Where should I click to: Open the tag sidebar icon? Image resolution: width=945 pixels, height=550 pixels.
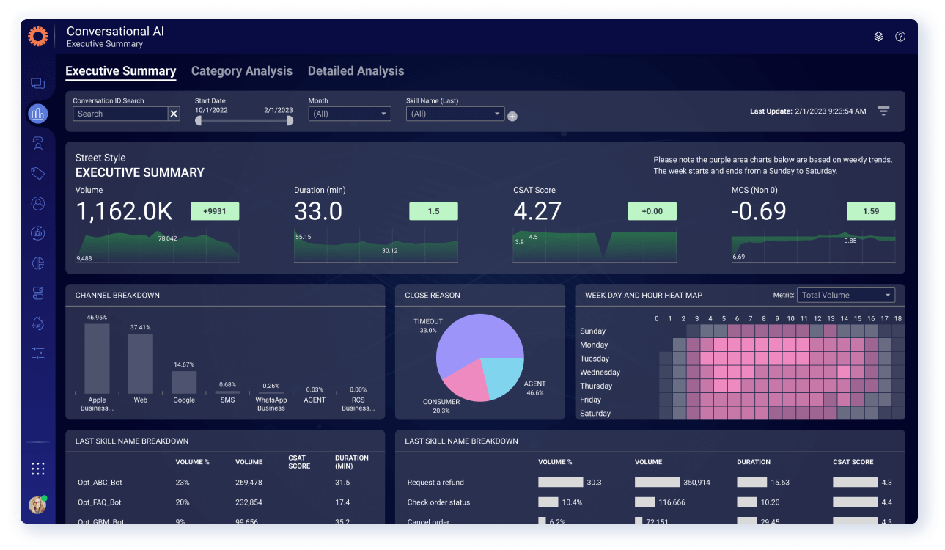(x=37, y=174)
